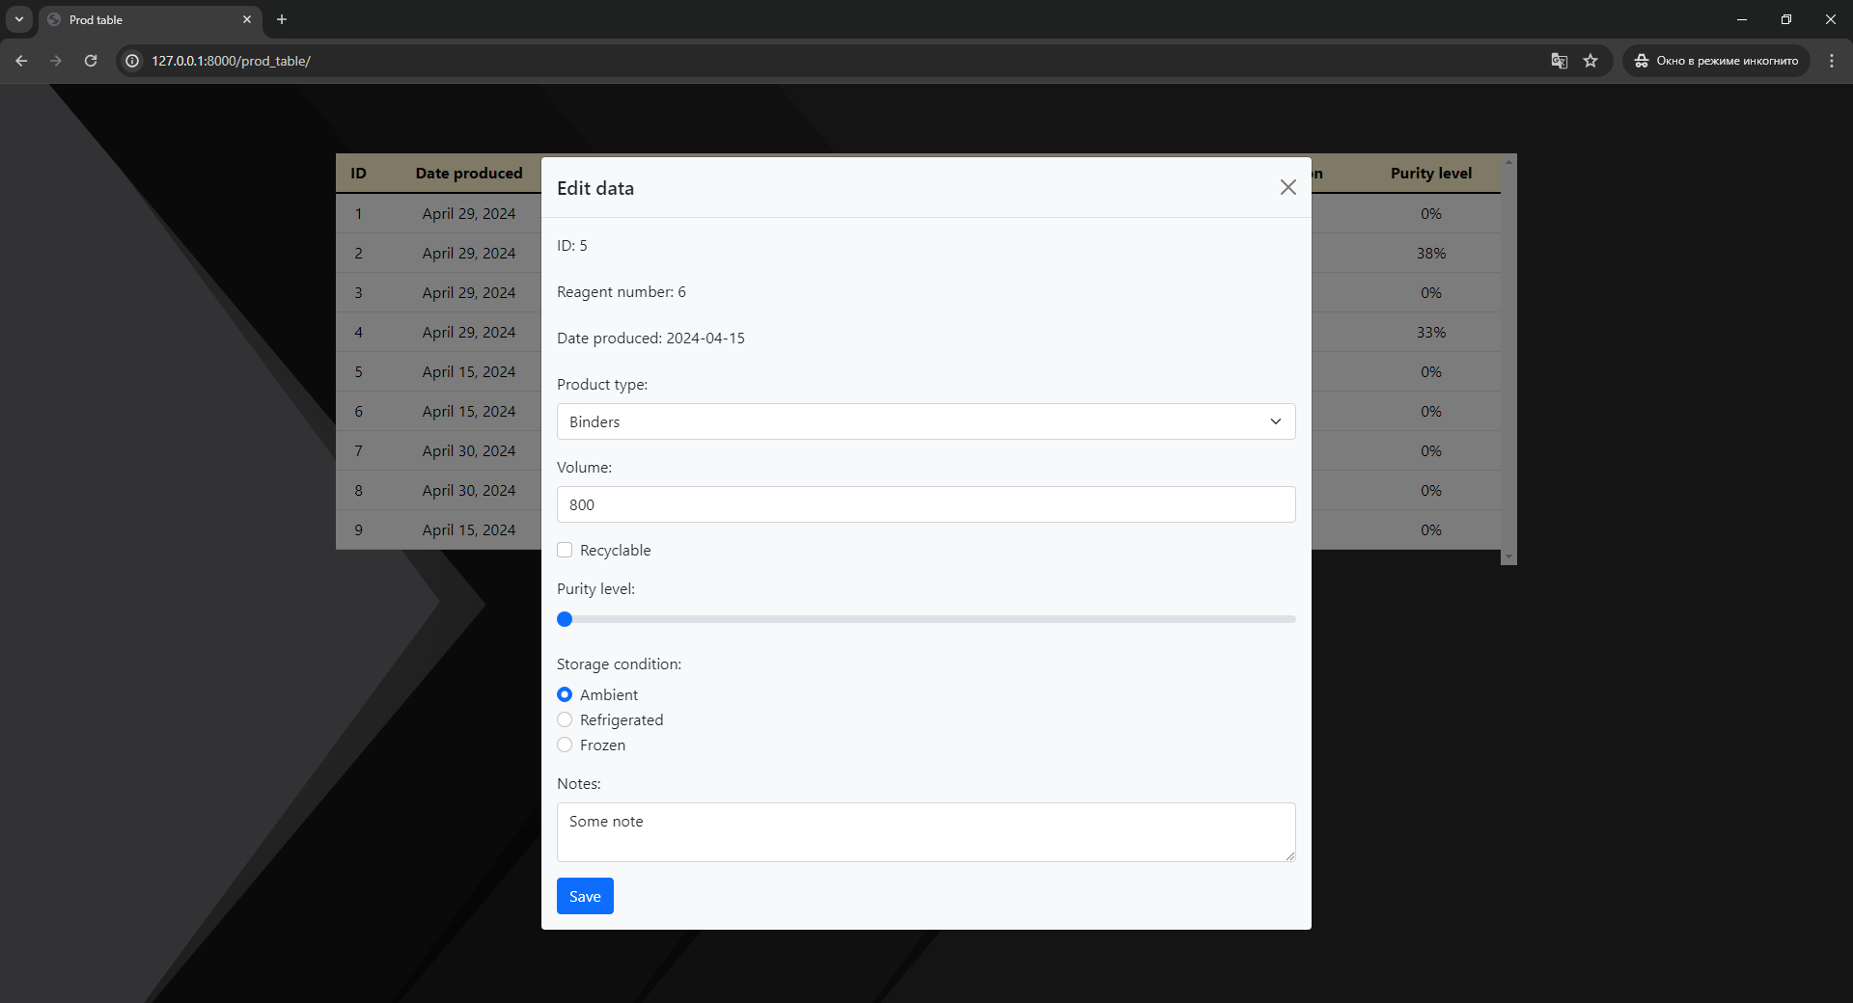The height and width of the screenshot is (1003, 1853).
Task: Open a new browser tab
Action: pyautogui.click(x=281, y=19)
